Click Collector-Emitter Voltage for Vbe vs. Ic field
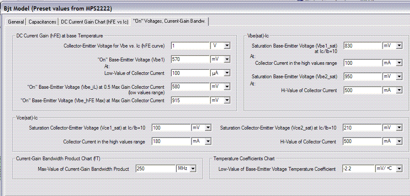 (x=190, y=46)
